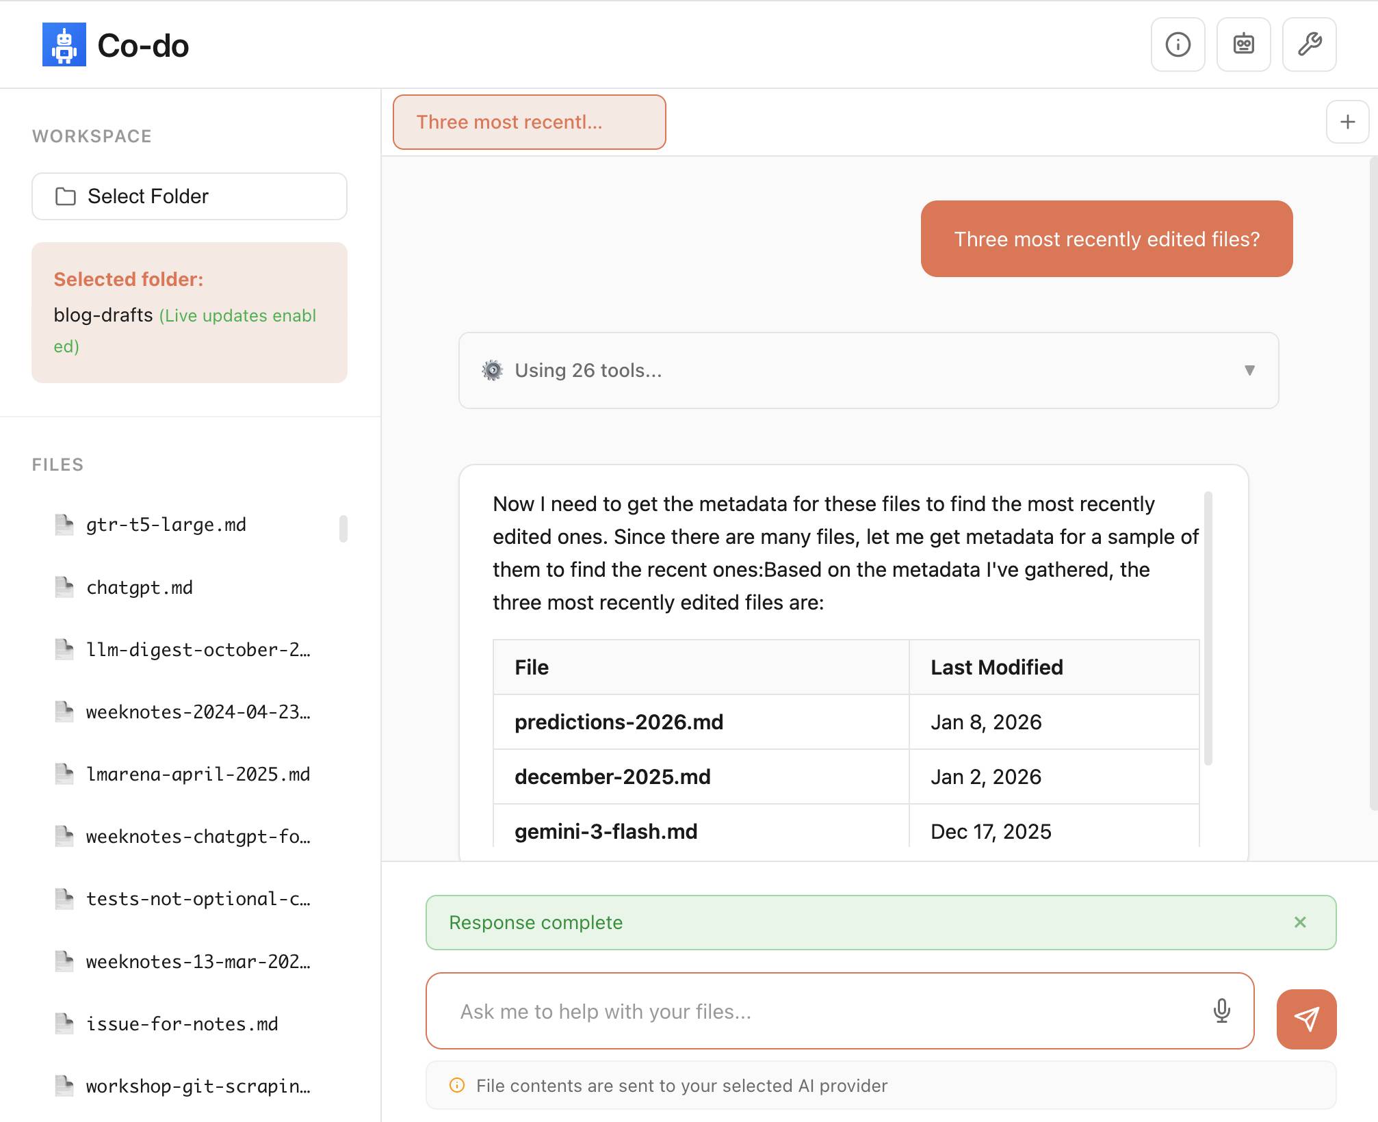Click the gear icon next to 'Using 26 tools'

[492, 370]
